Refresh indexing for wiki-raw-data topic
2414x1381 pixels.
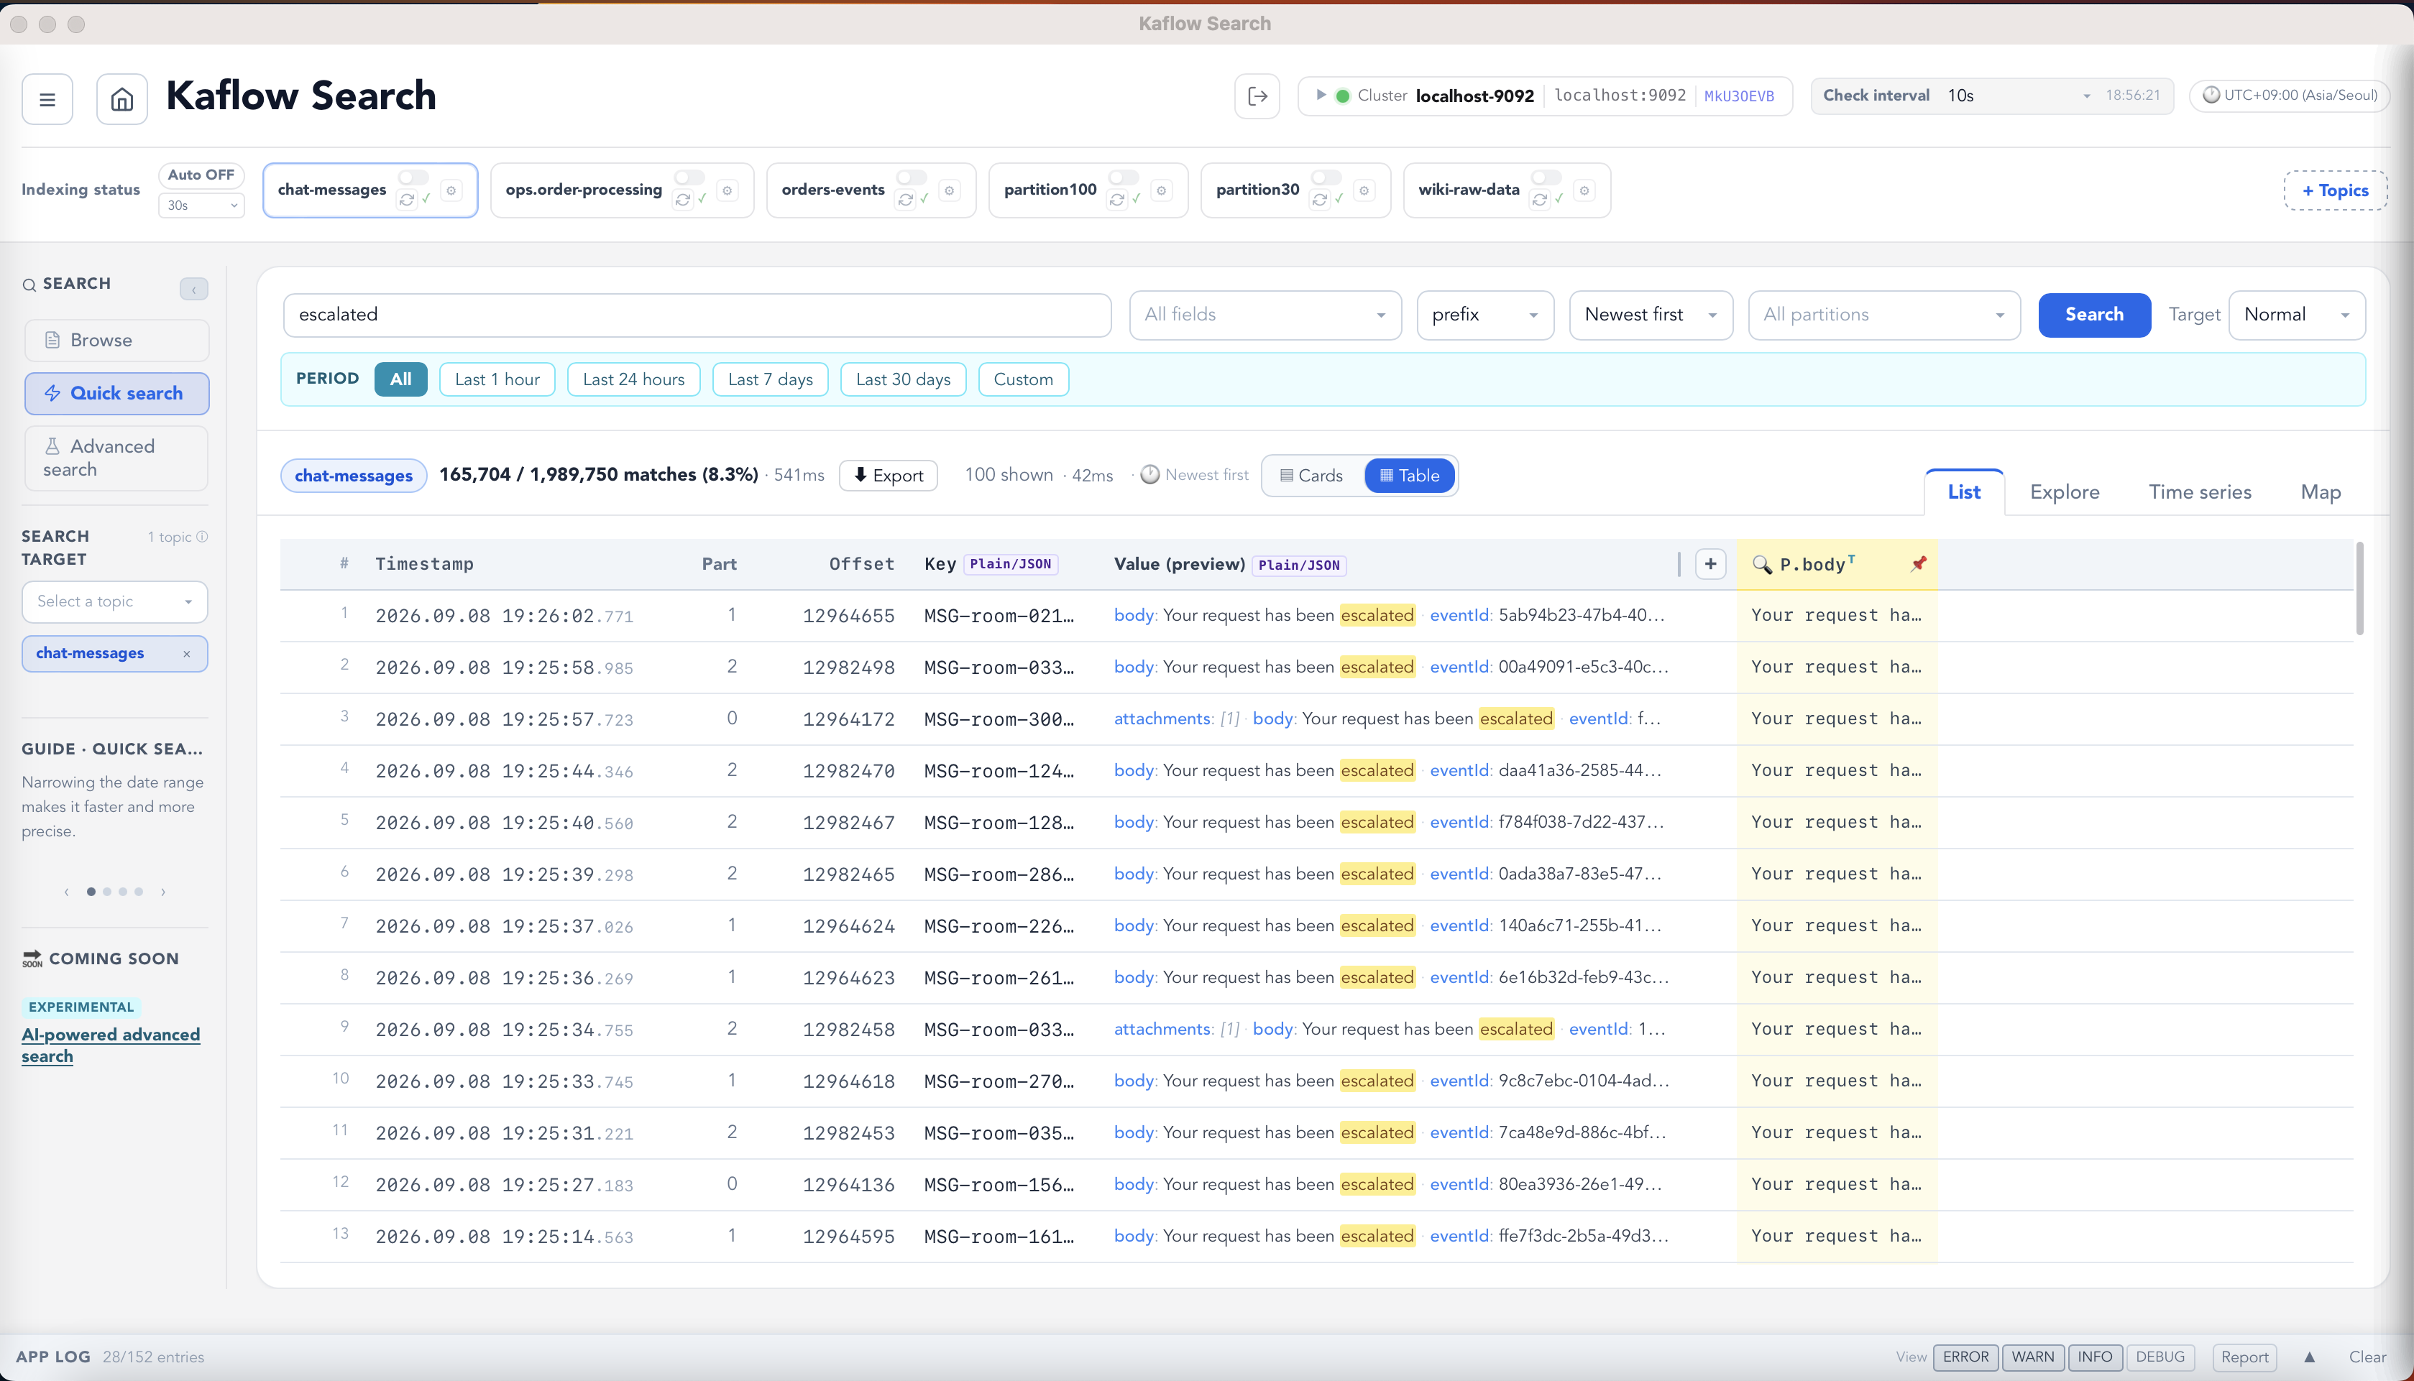point(1540,199)
